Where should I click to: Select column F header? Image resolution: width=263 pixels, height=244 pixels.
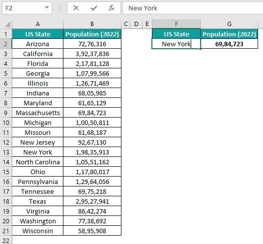click(x=176, y=24)
